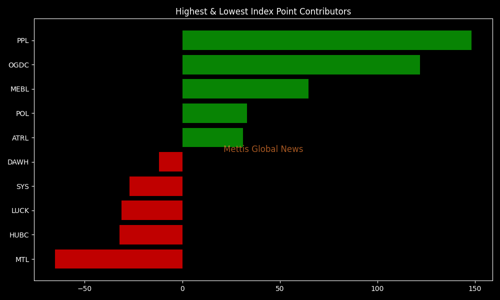Screen dimensions: 500x300
Task: Click the red MTL bar
Action: coord(118,259)
